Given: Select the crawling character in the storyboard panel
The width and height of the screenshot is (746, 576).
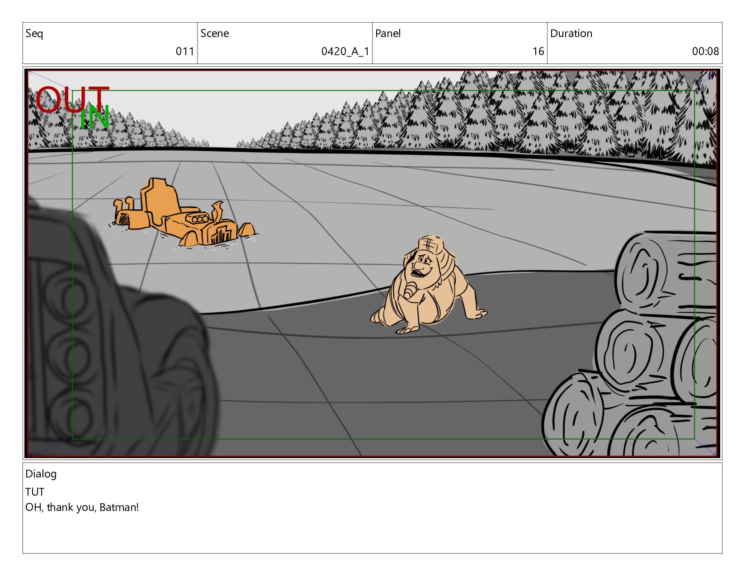Looking at the screenshot, I should point(428,285).
